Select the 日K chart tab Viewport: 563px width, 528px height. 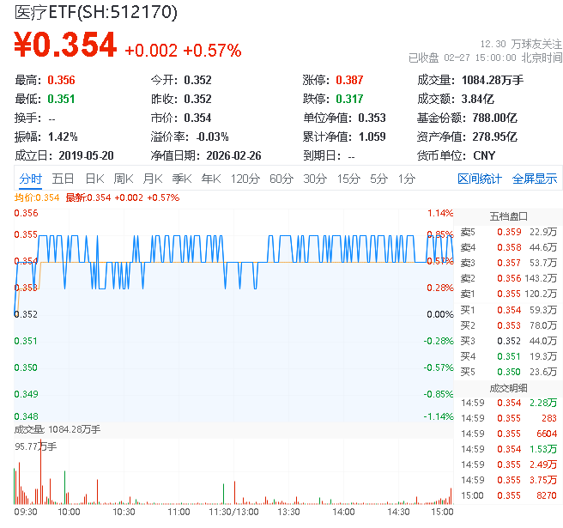pyautogui.click(x=94, y=179)
